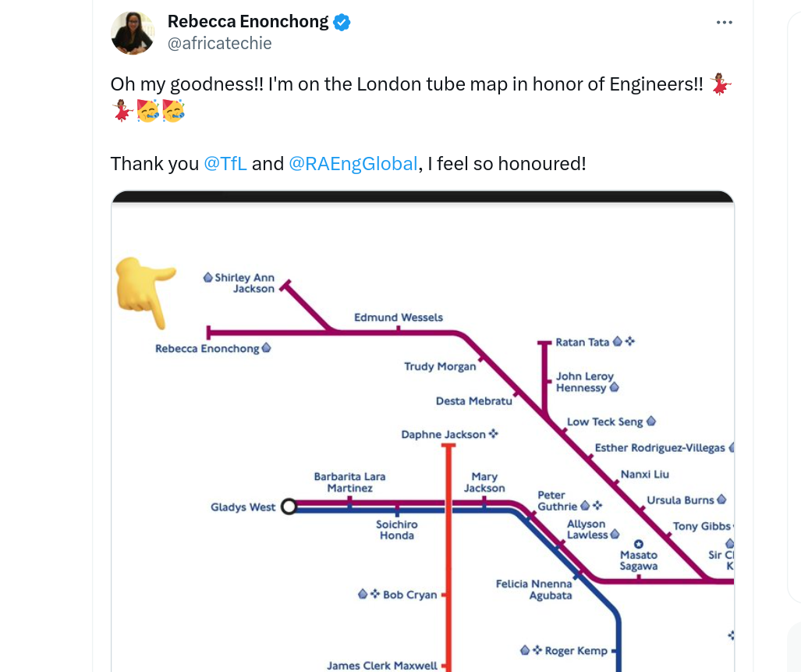Click the Daphne Jackson station label
Viewport: 801px width, 672px height.
(x=443, y=435)
